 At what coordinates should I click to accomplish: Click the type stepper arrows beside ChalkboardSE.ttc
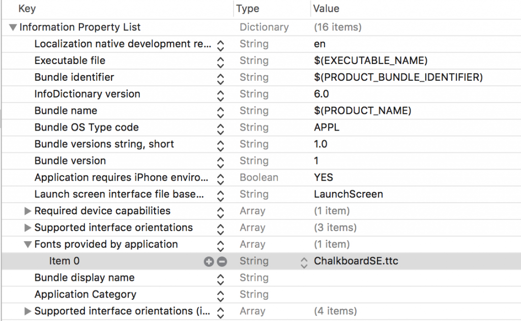(304, 262)
